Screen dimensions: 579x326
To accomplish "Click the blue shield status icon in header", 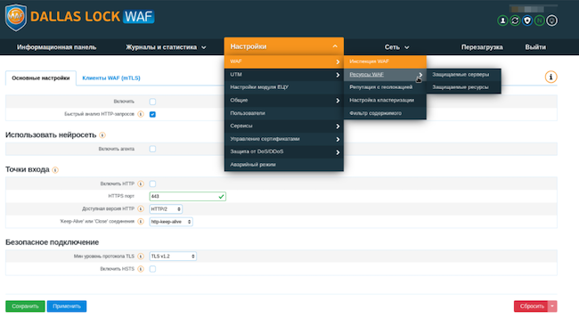I will [527, 20].
